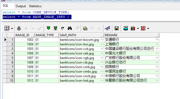The width and height of the screenshot is (180, 99).
Task: Select row 1 via its row header
Action: (10, 40)
